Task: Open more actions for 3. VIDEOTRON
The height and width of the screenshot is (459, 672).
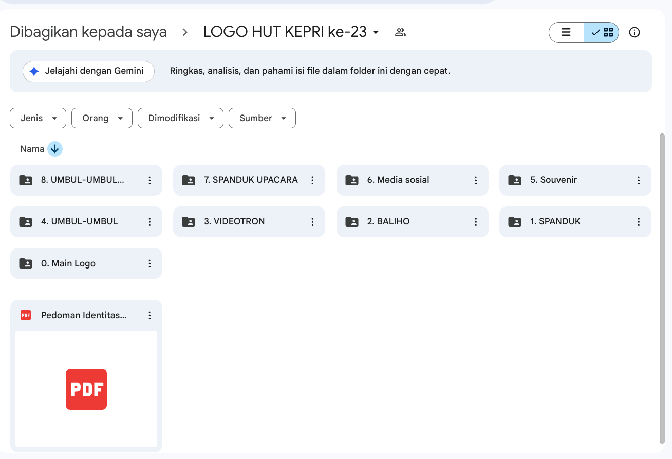Action: [x=312, y=222]
